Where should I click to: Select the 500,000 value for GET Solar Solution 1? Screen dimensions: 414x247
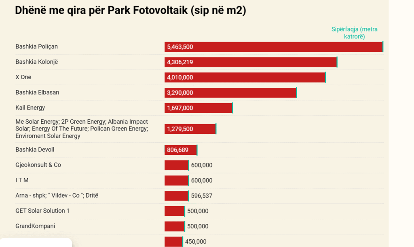pos(198,211)
